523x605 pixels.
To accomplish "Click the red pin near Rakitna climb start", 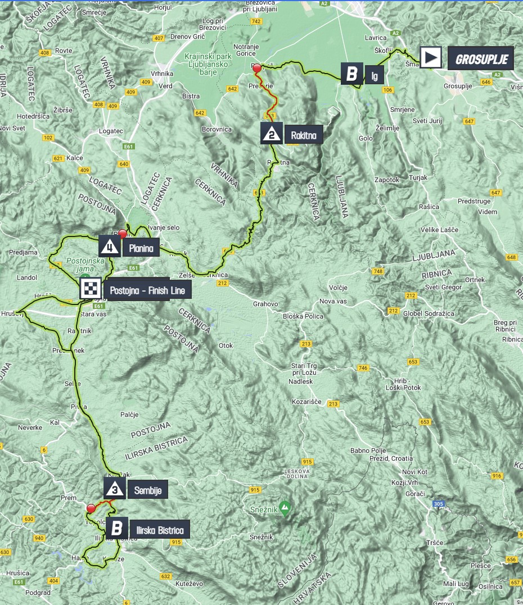I will coord(257,69).
